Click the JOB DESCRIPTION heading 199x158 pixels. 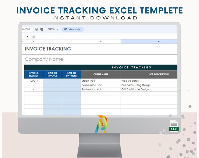click(x=149, y=74)
